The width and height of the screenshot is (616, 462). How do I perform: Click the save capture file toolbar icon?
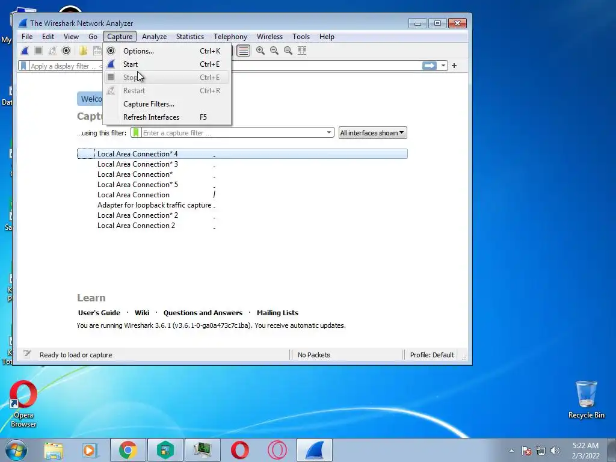tap(97, 51)
